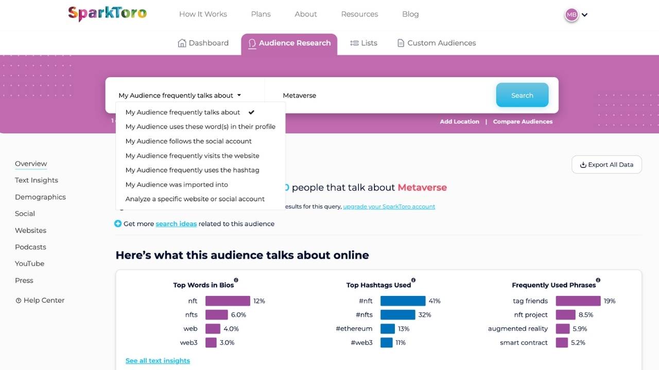Click the Lists icon
This screenshot has height=370, width=659.
[354, 43]
